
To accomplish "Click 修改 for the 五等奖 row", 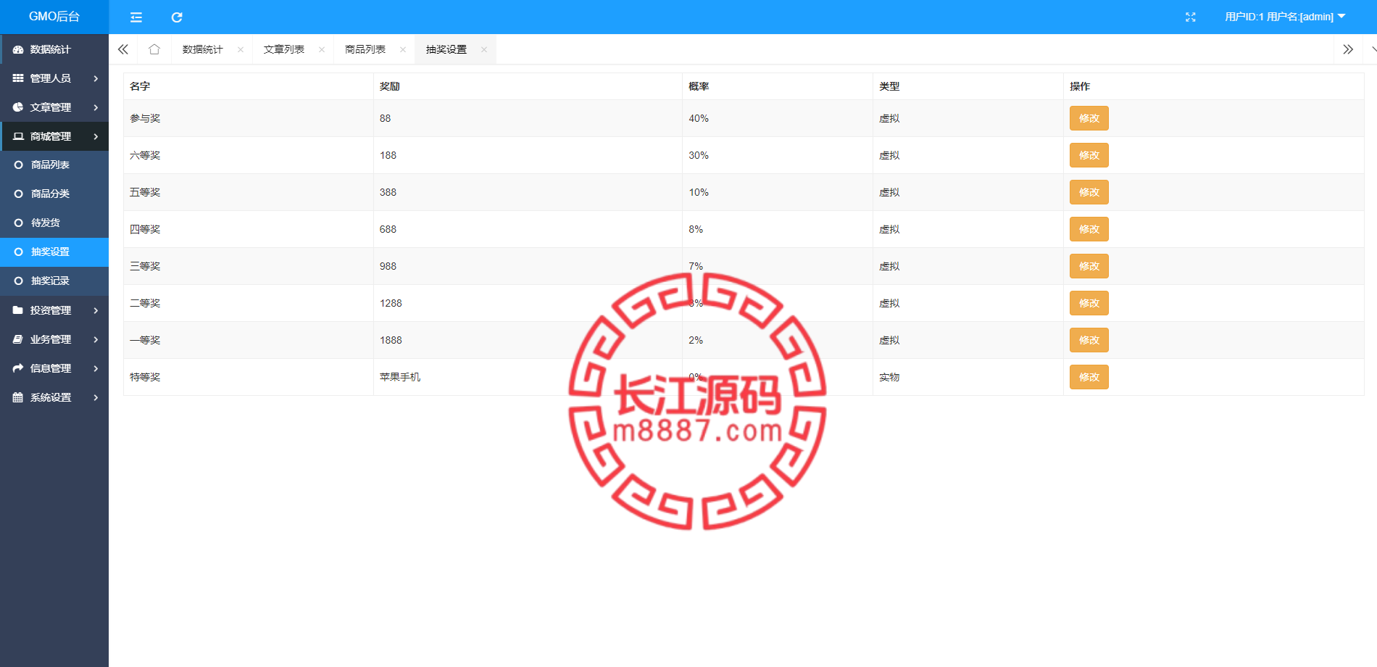I will coord(1089,192).
